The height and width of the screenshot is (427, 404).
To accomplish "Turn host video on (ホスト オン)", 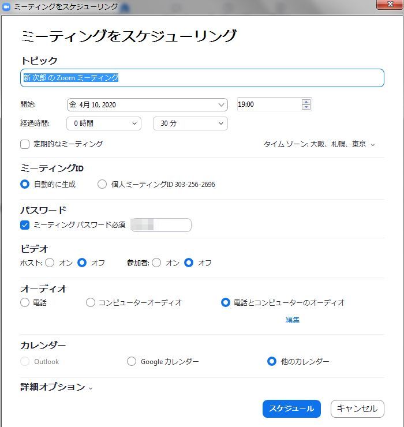I will pos(50,263).
